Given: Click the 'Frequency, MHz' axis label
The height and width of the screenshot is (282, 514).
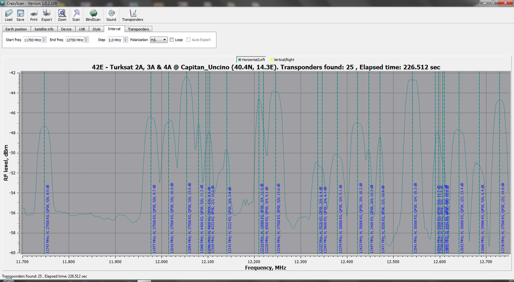Looking at the screenshot, I should pyautogui.click(x=265, y=267).
